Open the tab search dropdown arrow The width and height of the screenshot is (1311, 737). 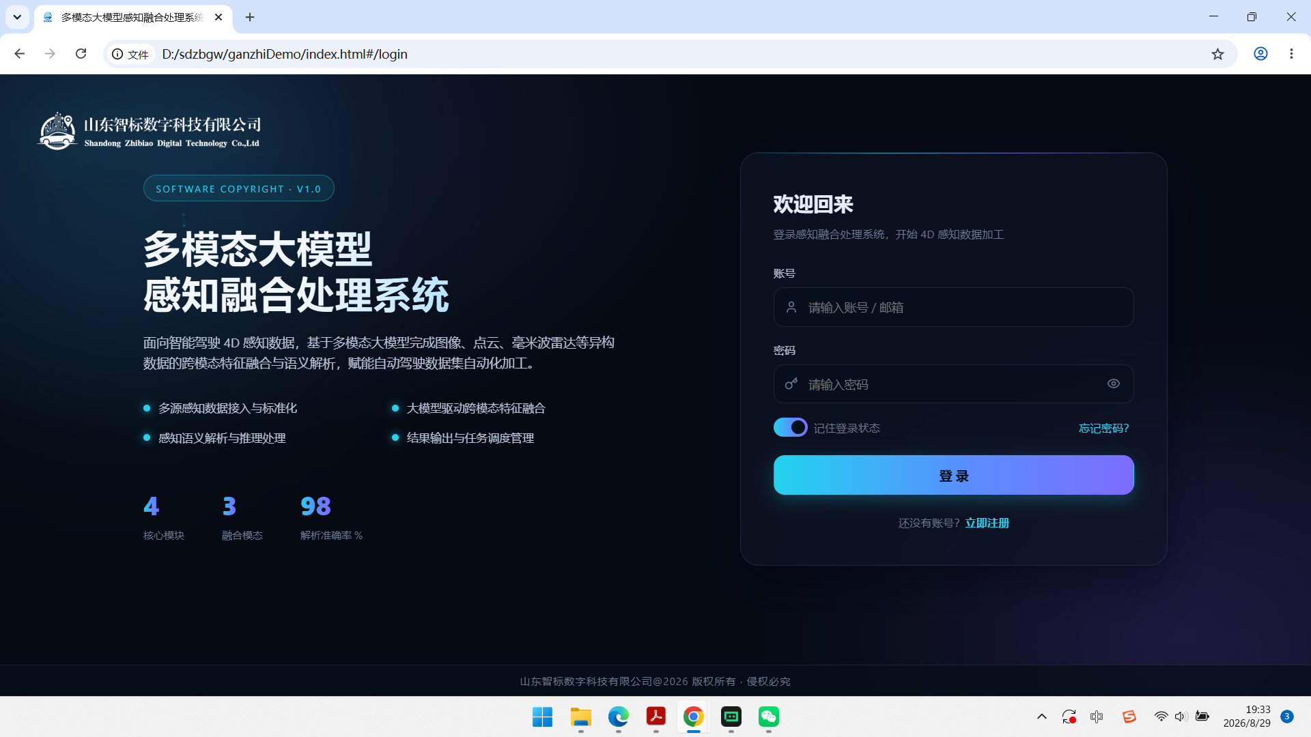pyautogui.click(x=17, y=17)
